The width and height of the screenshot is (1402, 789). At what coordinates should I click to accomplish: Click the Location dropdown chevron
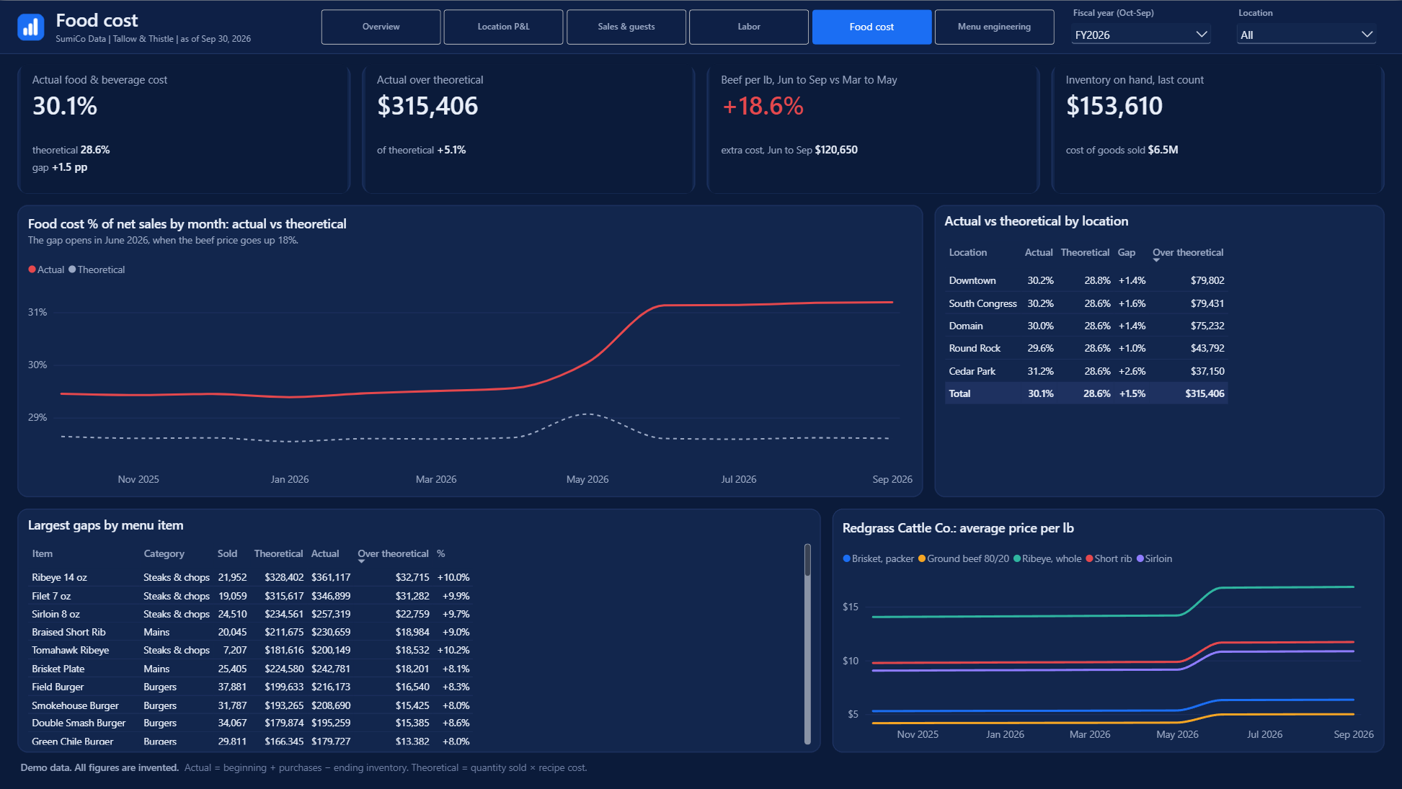pyautogui.click(x=1367, y=35)
